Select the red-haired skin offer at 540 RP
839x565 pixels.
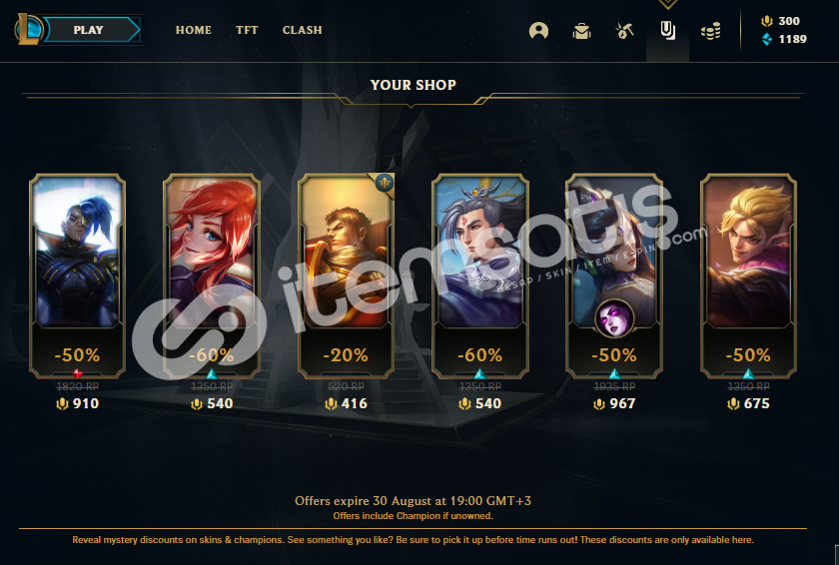point(212,276)
